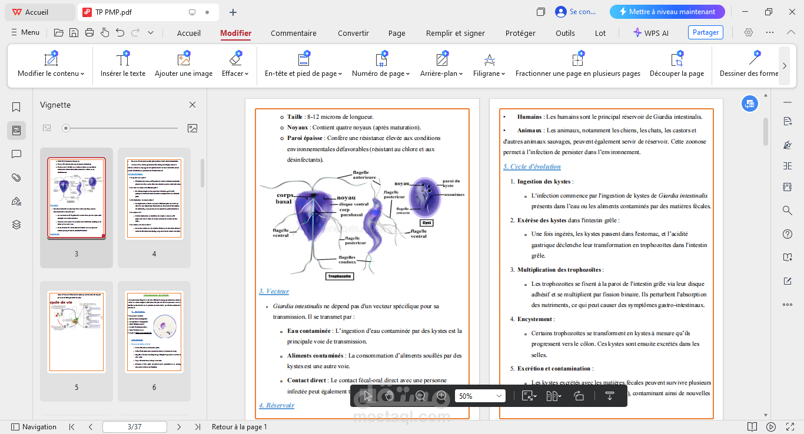The width and height of the screenshot is (804, 434).
Task: Expand more tools dots in right sidebar
Action: [x=788, y=305]
